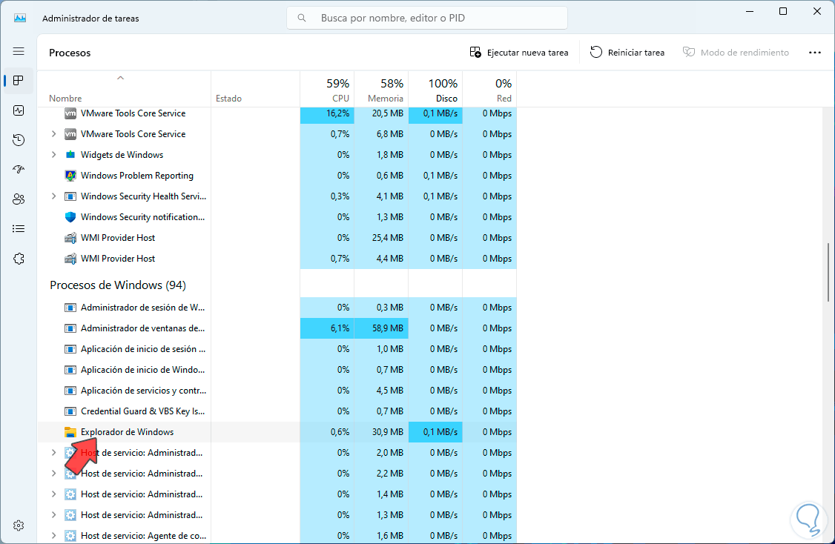Open the Users sidebar icon

pos(19,199)
